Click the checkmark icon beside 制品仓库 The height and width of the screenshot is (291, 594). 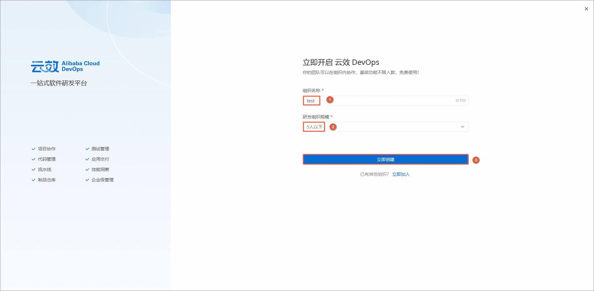tap(33, 180)
